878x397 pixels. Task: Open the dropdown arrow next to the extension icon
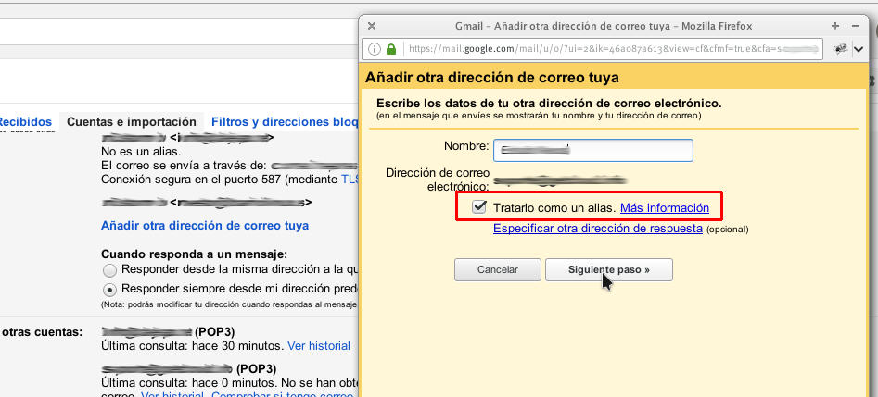click(x=859, y=49)
